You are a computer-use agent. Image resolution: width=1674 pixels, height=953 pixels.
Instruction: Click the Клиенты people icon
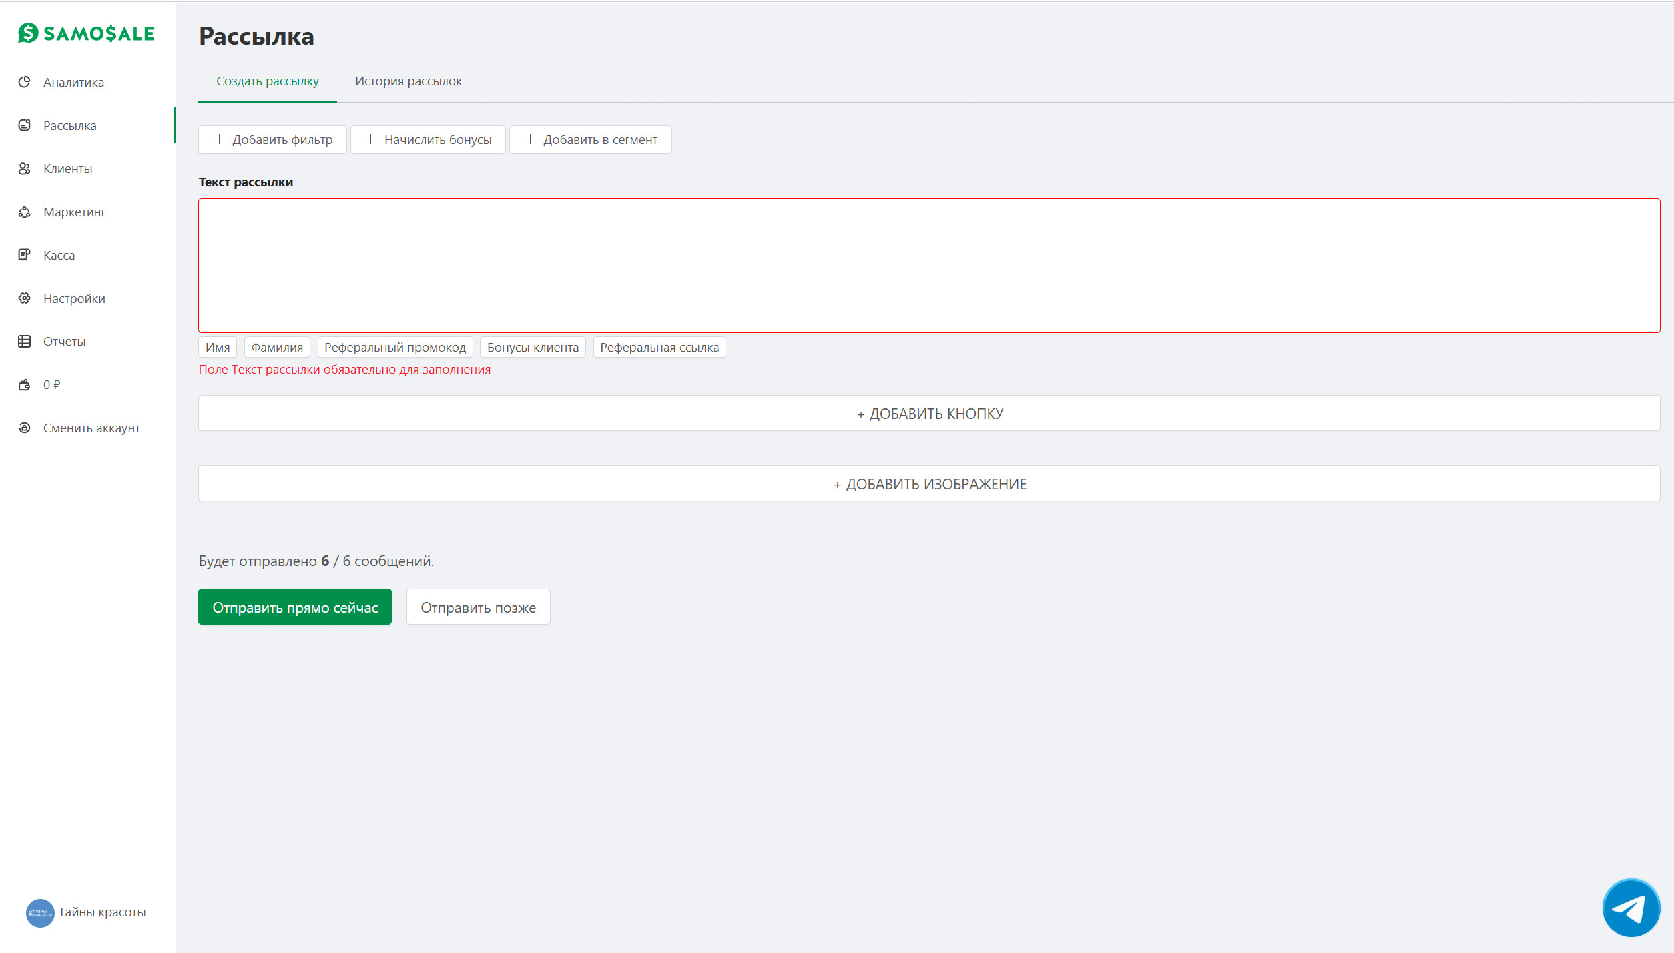[25, 168]
